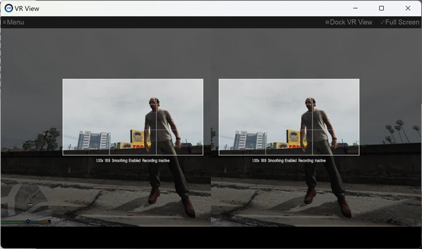Click the right eye '1.00x' zoom text
This screenshot has height=249, width=422.
coord(256,161)
